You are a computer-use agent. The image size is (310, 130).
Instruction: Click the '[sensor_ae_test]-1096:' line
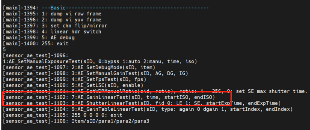36,56
